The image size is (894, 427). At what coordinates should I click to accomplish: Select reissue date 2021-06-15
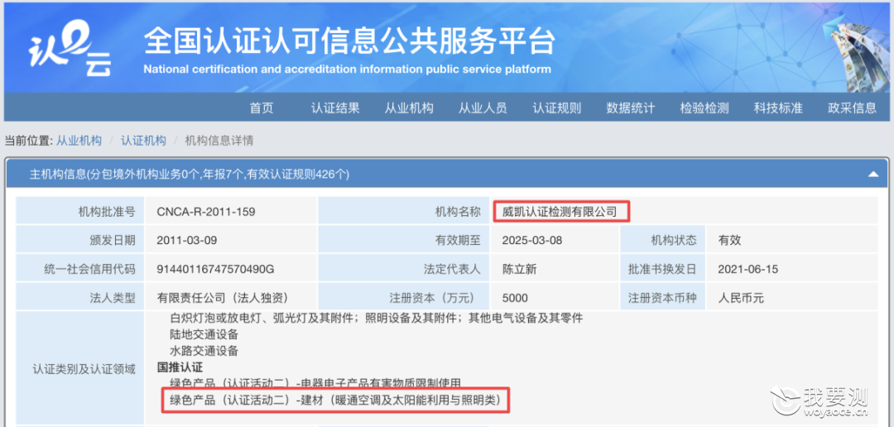748,269
